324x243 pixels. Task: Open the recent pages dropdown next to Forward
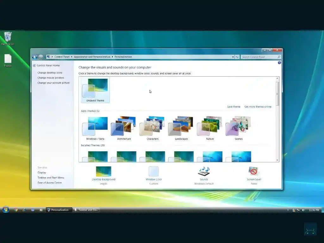pyautogui.click(x=45, y=57)
